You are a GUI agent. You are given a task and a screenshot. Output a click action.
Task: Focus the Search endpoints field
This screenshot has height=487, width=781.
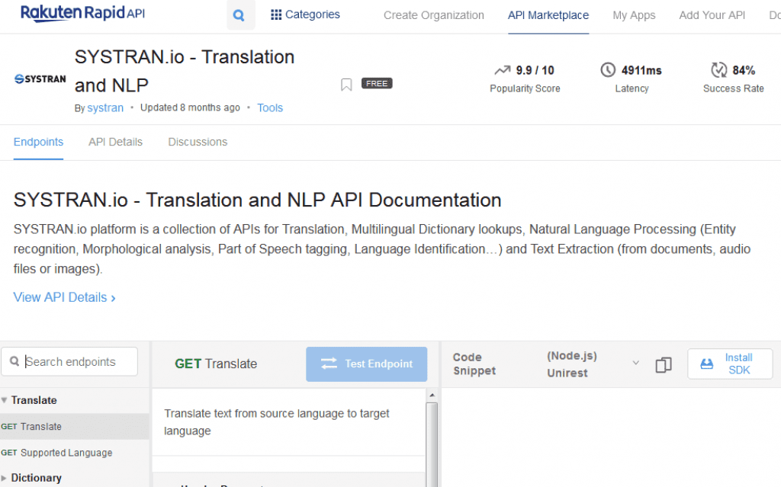69,361
